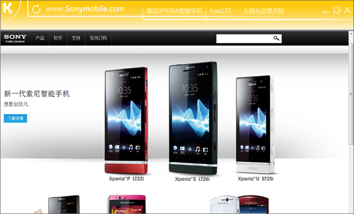Screen dimensions: 354x214
Task: Click the scroll up arrow
Action: [351, 34]
